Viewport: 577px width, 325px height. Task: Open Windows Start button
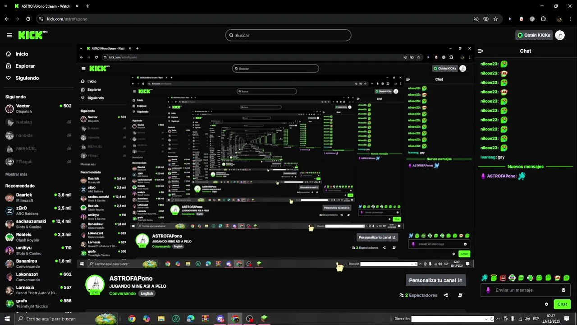pyautogui.click(x=7, y=319)
